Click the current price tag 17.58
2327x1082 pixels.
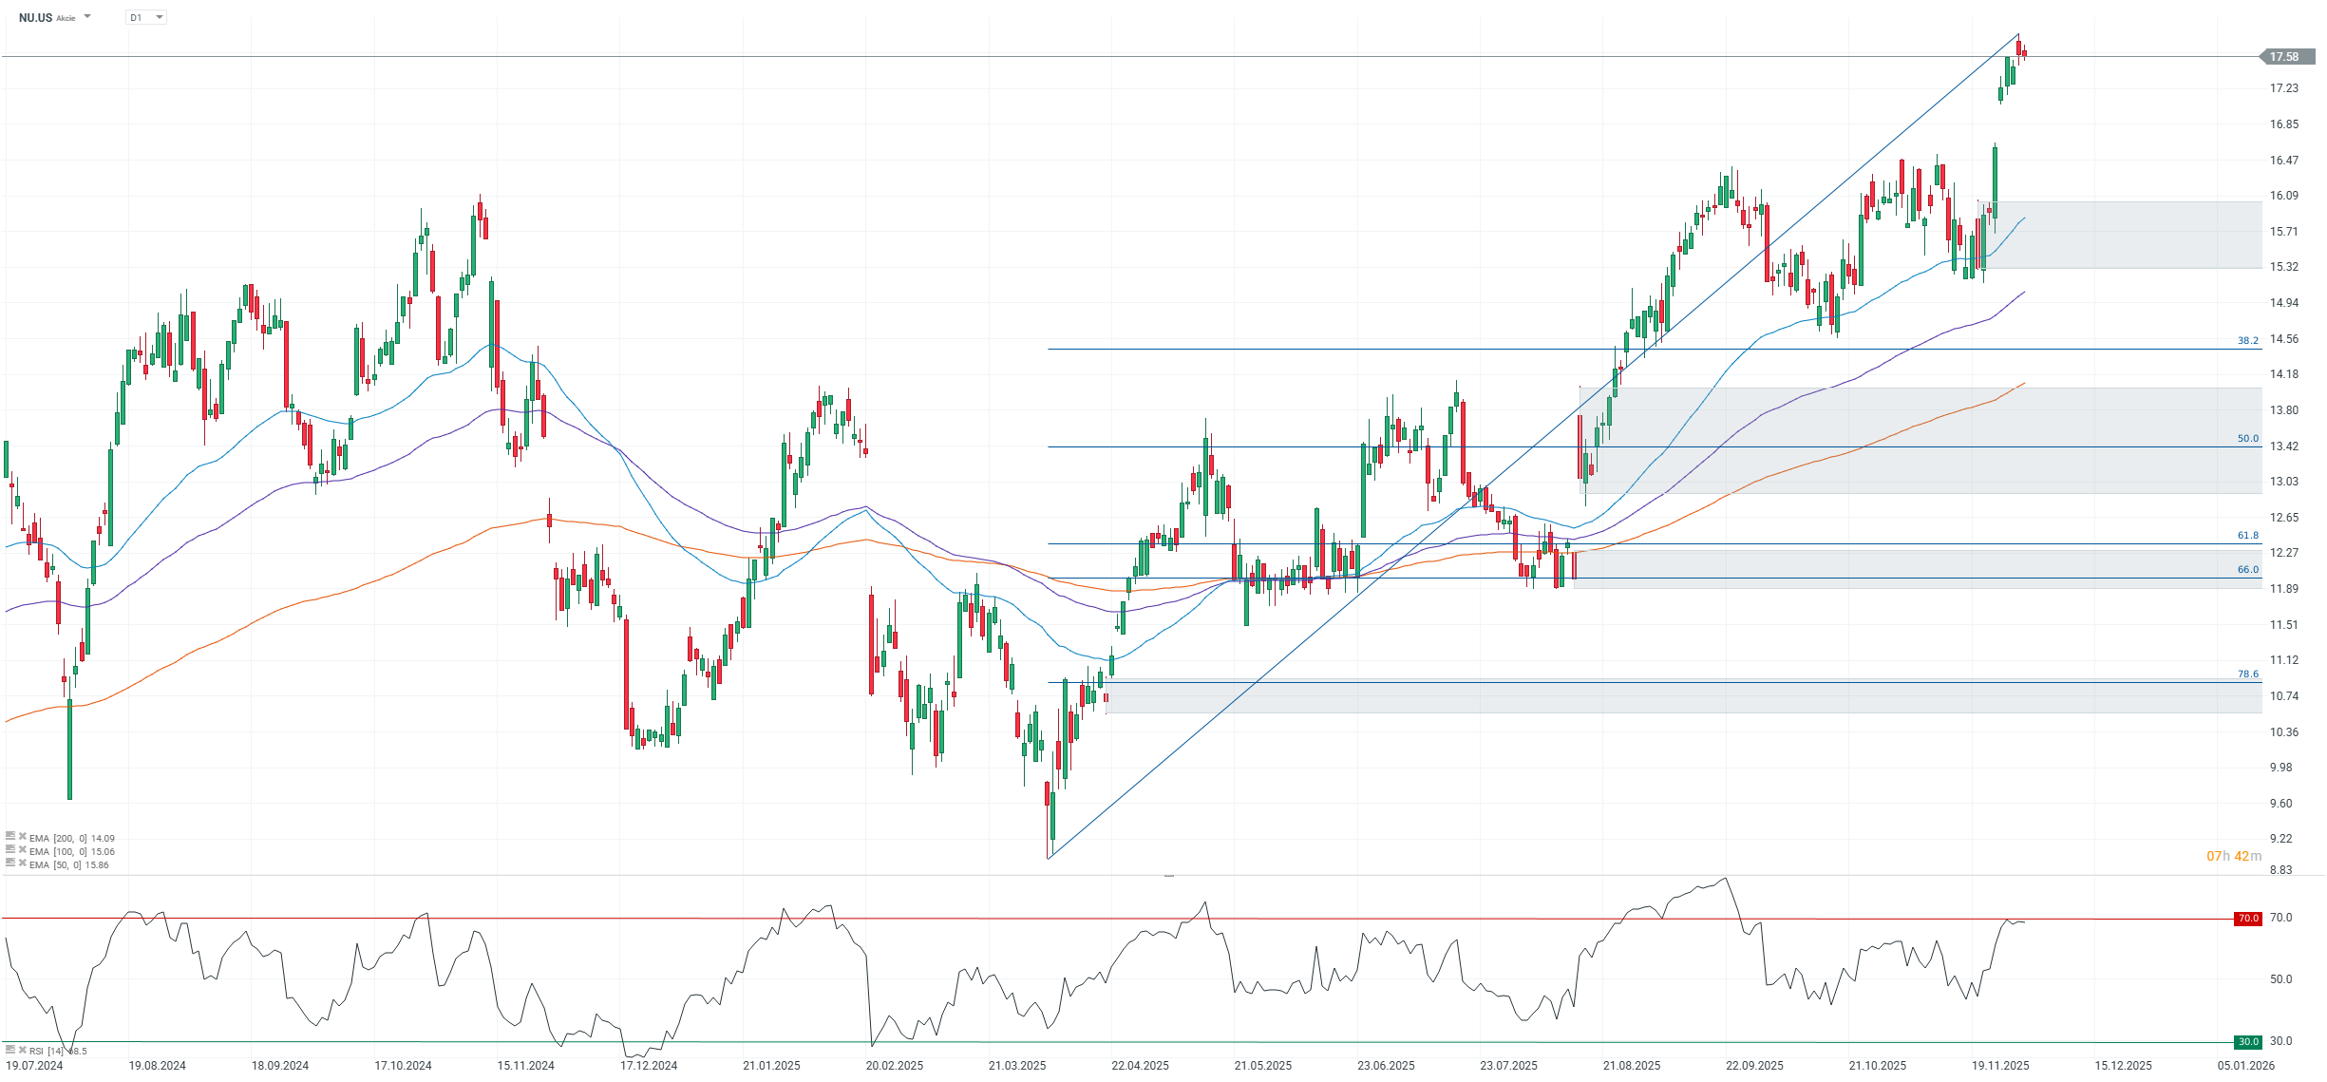(2286, 57)
